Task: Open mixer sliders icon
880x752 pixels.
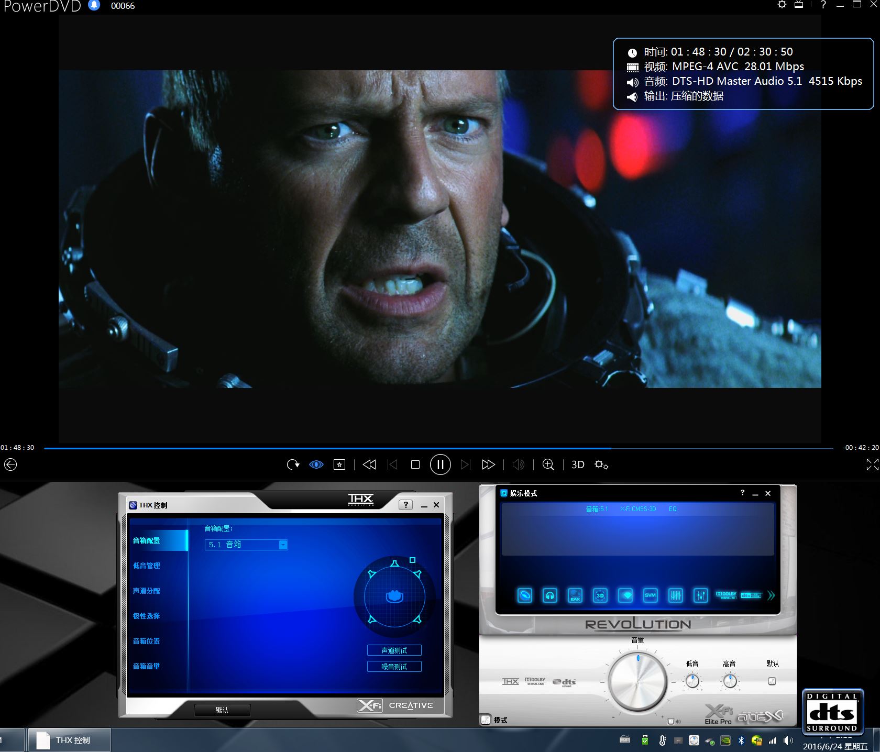Action: (701, 595)
